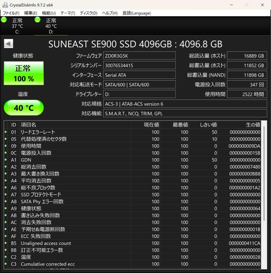The height and width of the screenshot is (273, 271).
Task: Open the ファイル(F) menu
Action: (x=11, y=13)
